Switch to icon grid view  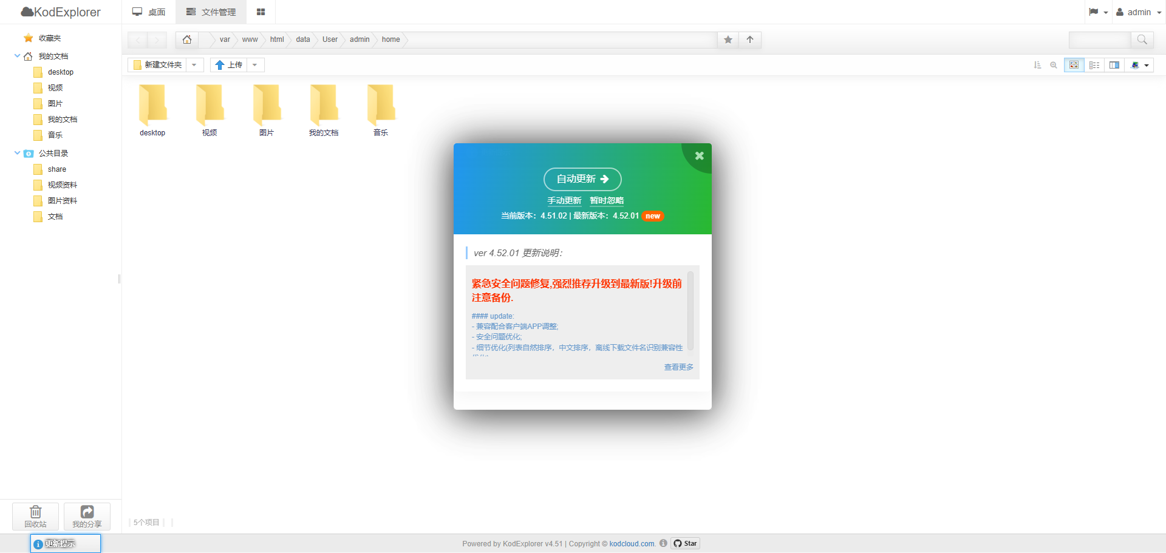pyautogui.click(x=1074, y=65)
